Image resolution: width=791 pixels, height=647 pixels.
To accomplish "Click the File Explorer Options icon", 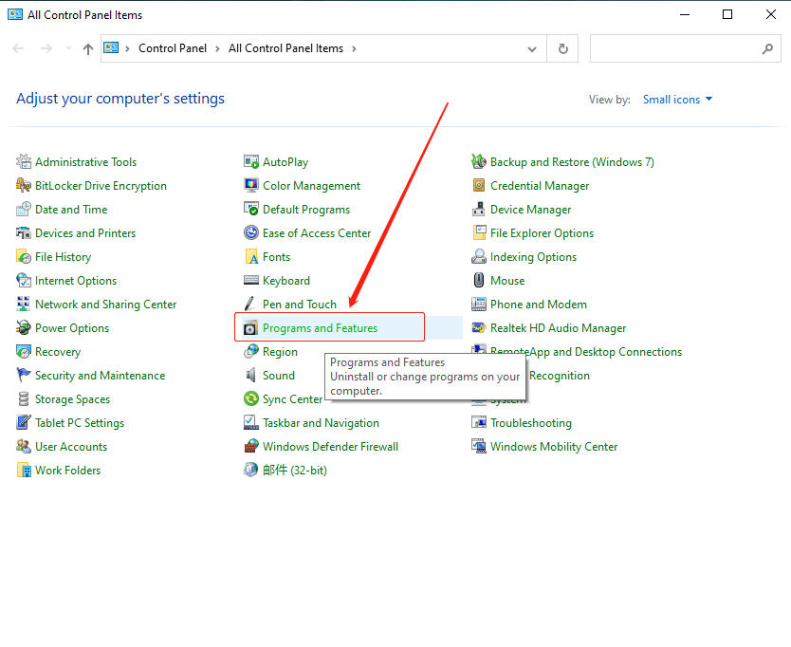I will pyautogui.click(x=478, y=232).
